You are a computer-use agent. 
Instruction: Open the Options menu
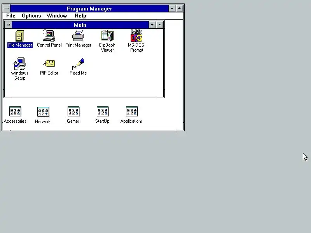pos(31,16)
